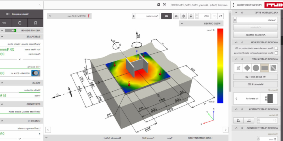283x141 pixels.
Task: Select the diamond anchor plate shape
Action: coord(246,68)
